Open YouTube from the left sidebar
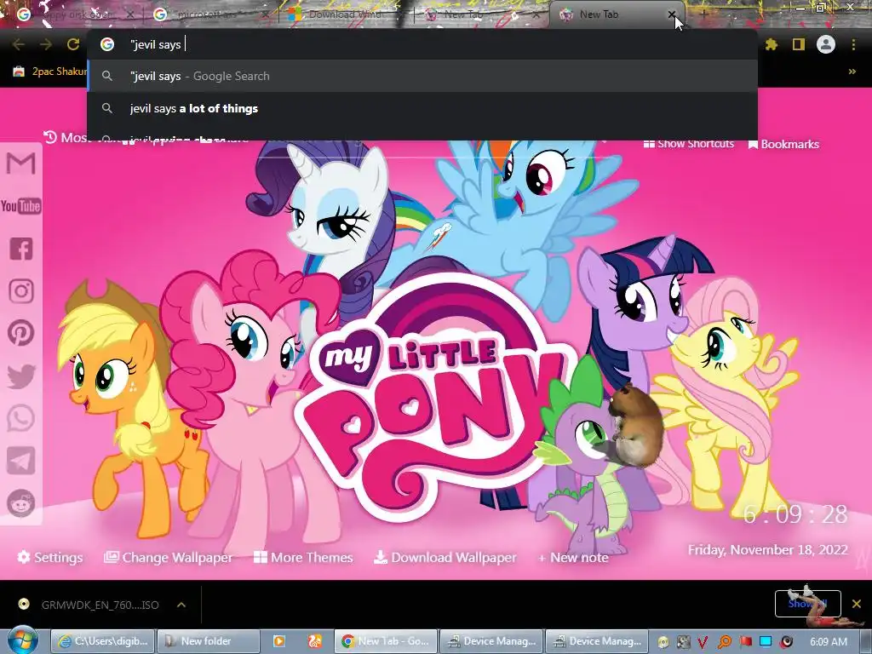 20,206
